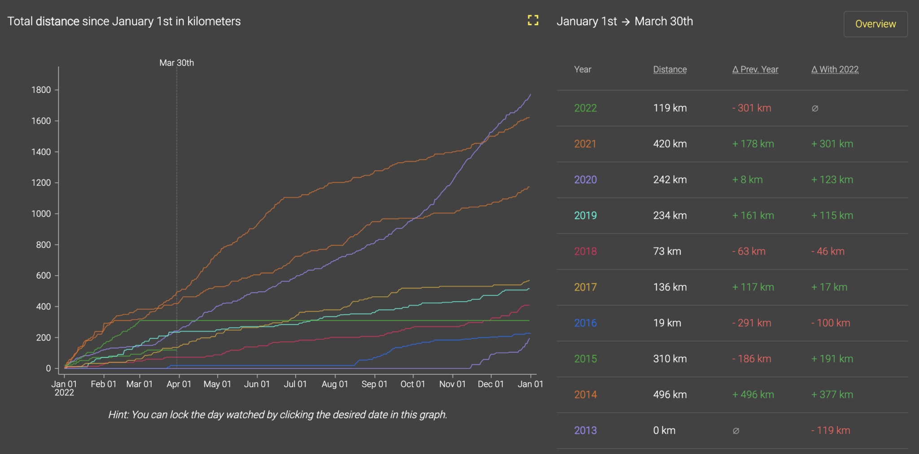Select the 2019 year label

585,215
